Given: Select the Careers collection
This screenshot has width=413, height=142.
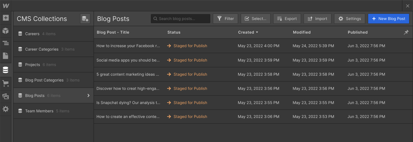Looking at the screenshot, I should (x=32, y=34).
